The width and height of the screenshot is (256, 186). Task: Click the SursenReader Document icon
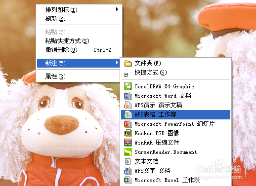[128, 152]
